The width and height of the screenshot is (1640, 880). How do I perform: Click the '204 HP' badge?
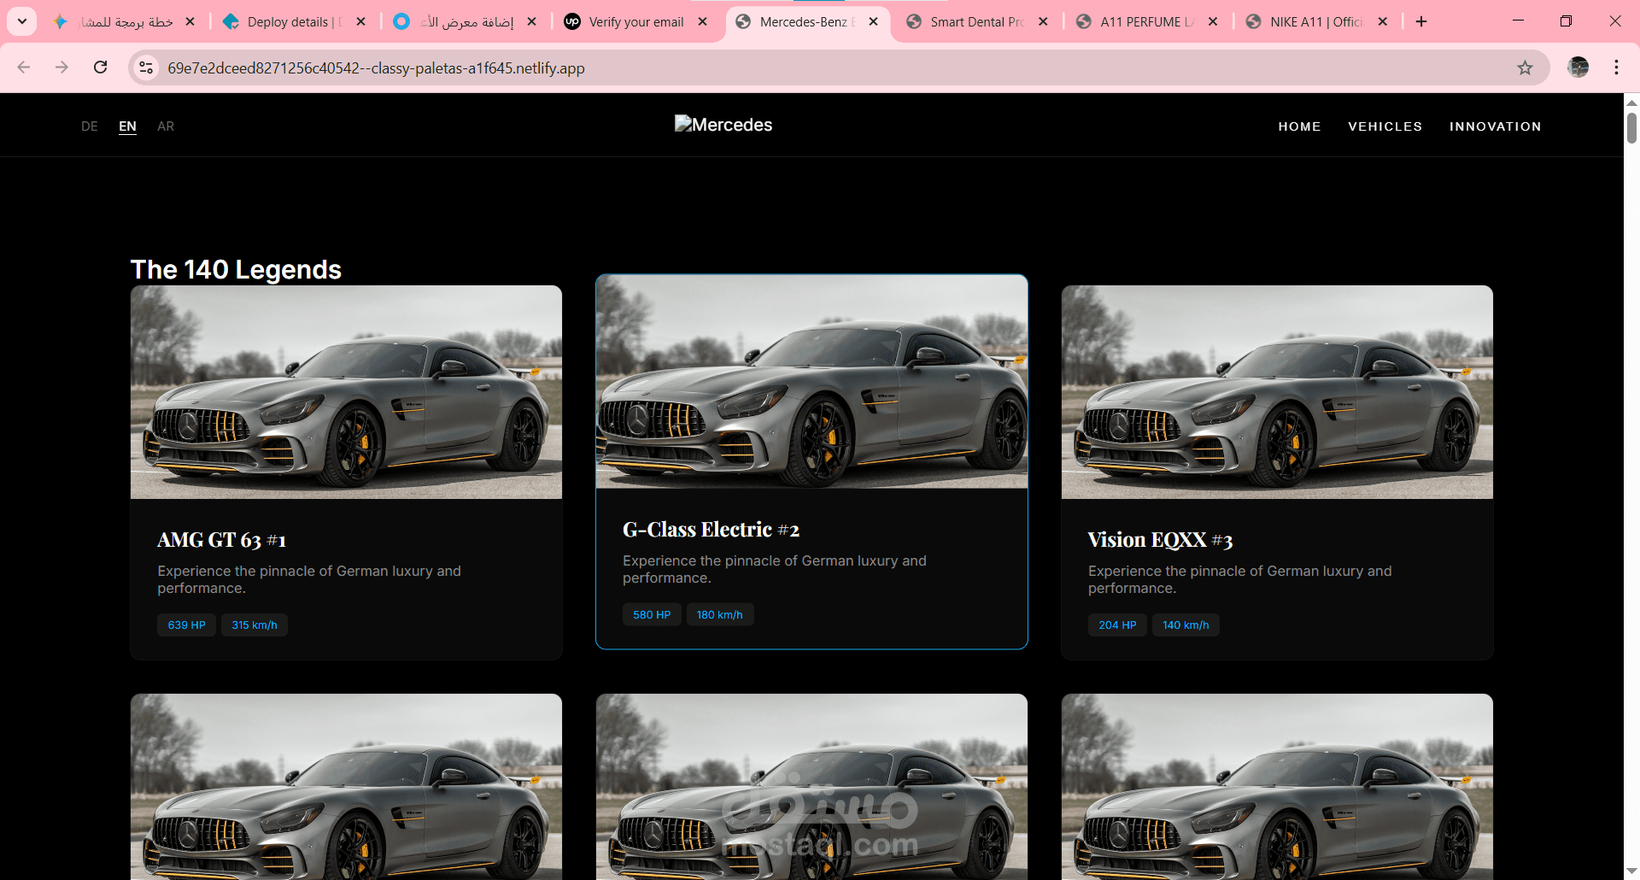tap(1117, 625)
